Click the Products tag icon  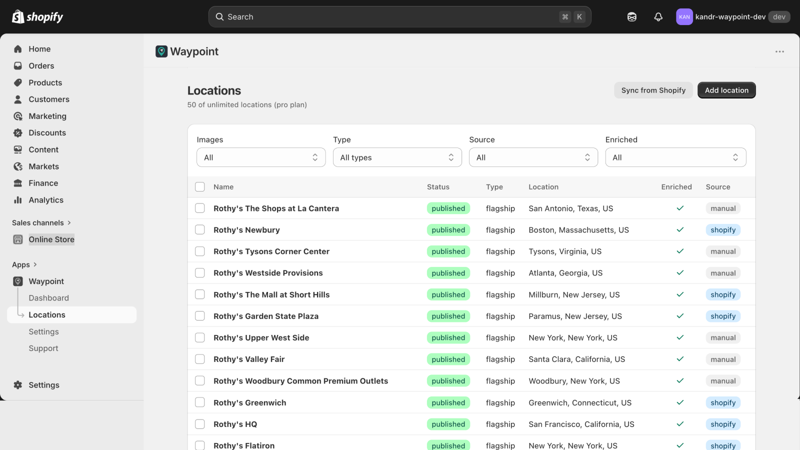click(x=18, y=82)
